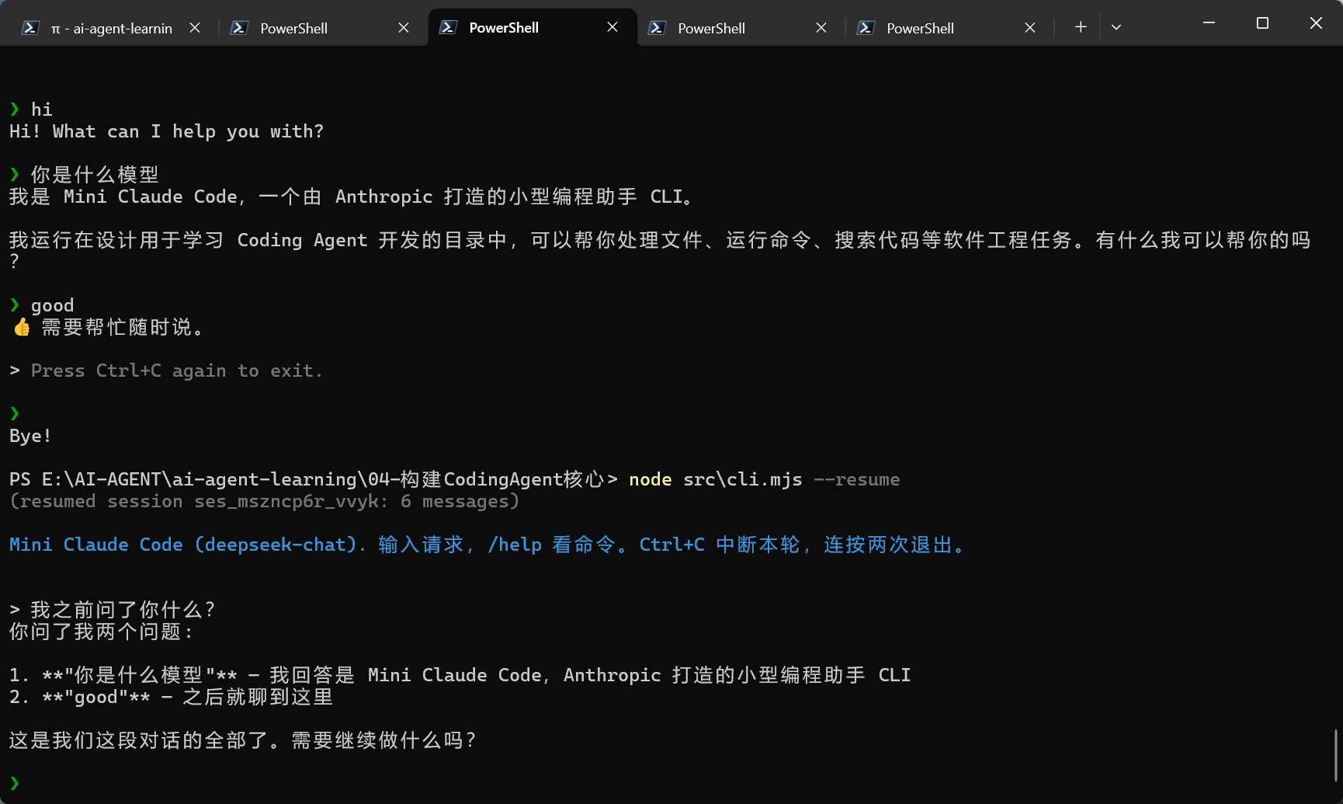Click PowerShell icon on fifth tab

pyautogui.click(x=866, y=28)
